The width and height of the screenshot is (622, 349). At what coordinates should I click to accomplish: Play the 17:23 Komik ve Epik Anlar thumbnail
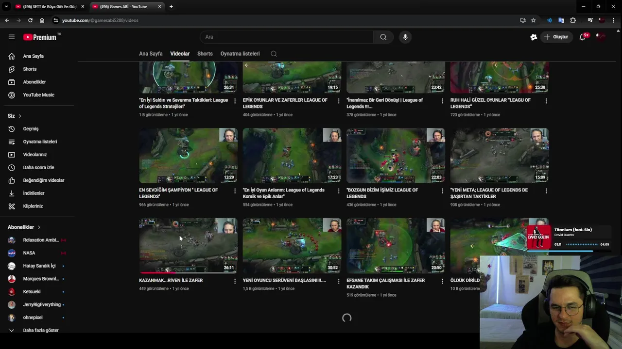click(x=292, y=156)
